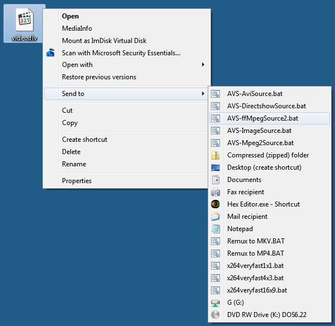Click the Desktop (create shortcut) icon
This screenshot has width=335, height=326.
[216, 167]
